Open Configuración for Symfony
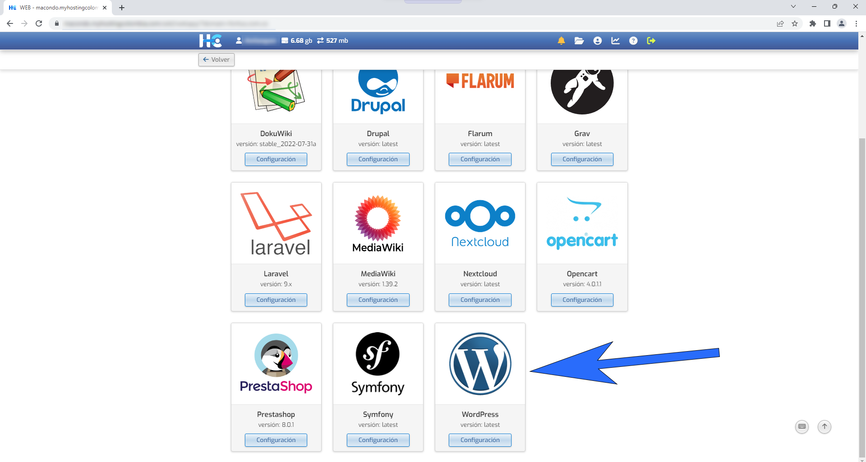 click(x=378, y=440)
